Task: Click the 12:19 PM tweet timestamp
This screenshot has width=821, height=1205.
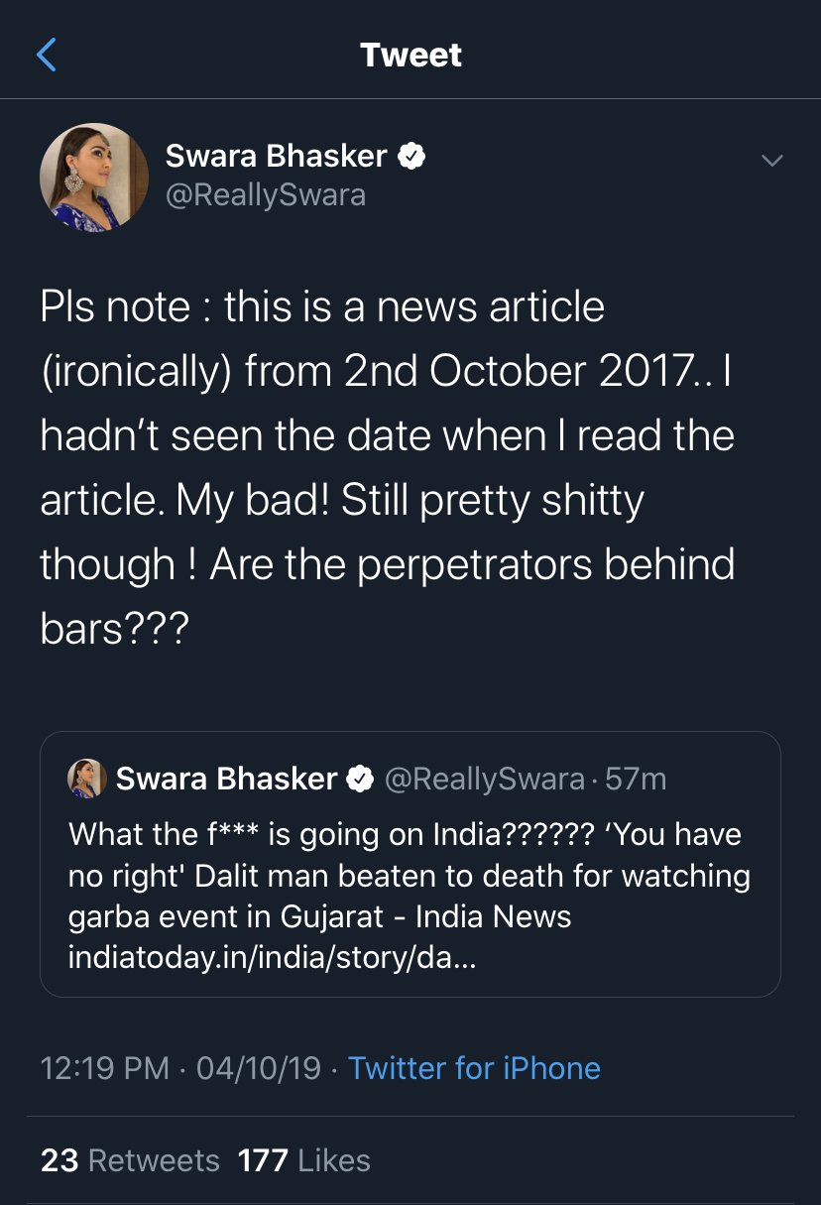Action: [104, 1068]
